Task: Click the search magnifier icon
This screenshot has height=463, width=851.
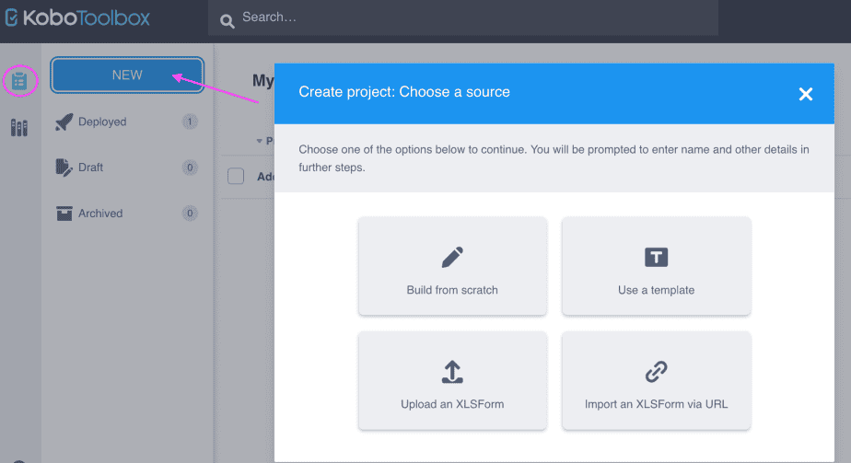Action: click(227, 20)
